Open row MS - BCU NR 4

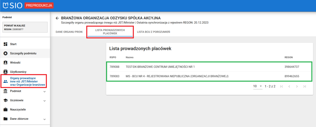point(177,76)
